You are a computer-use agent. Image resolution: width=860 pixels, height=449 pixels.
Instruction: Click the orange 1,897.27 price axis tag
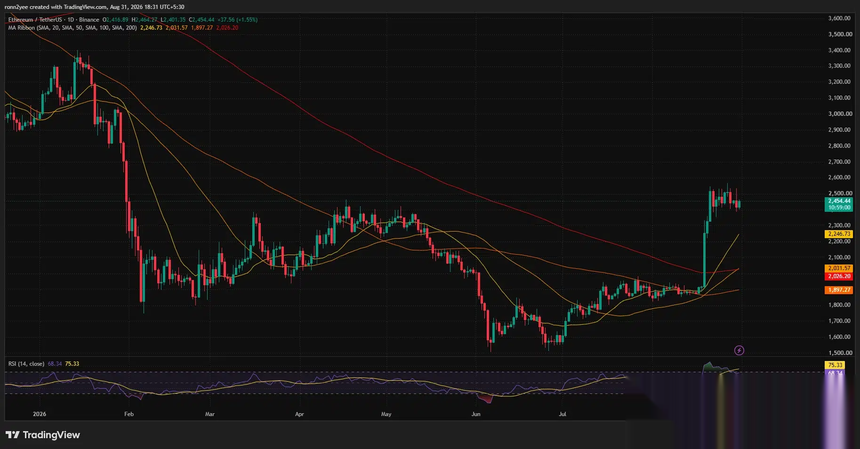point(839,290)
